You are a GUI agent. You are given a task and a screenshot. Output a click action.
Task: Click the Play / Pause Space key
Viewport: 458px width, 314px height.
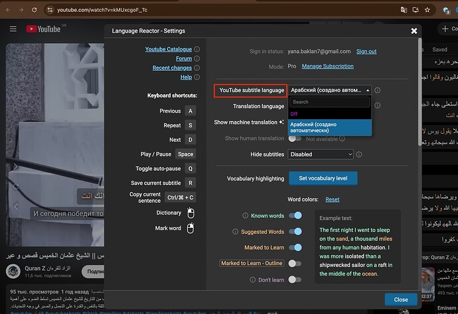tap(185, 154)
